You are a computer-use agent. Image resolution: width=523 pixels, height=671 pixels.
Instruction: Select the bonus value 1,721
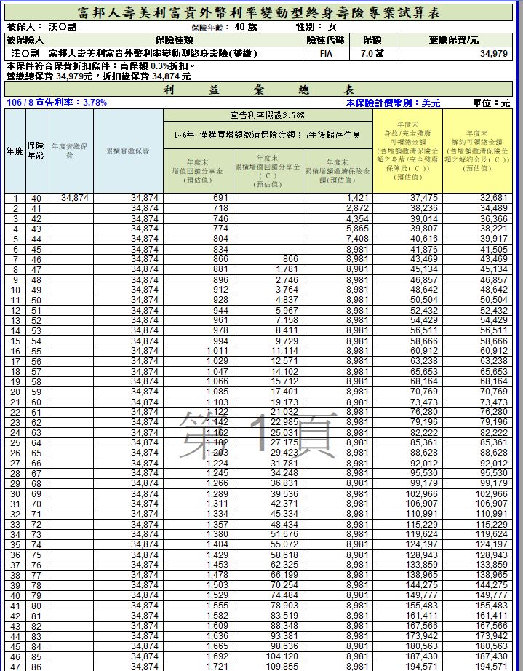pyautogui.click(x=217, y=667)
